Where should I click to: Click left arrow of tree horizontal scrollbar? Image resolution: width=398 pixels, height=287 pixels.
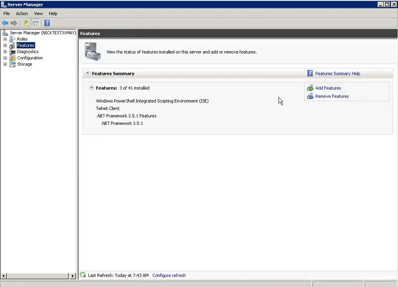pos(3,276)
